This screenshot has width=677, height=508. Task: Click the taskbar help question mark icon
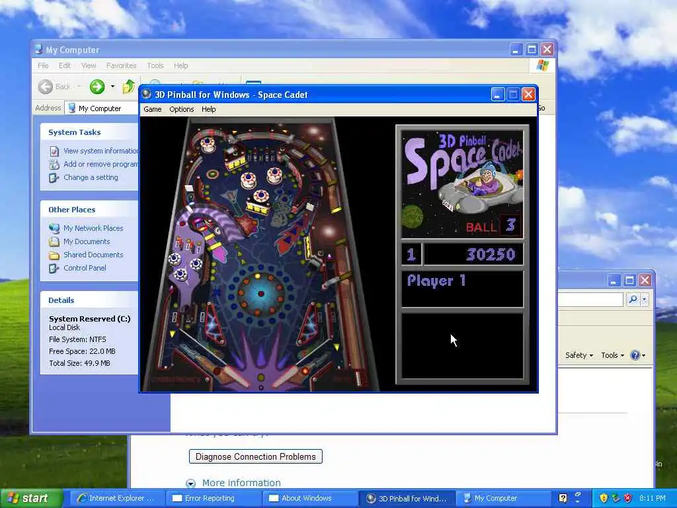563,499
